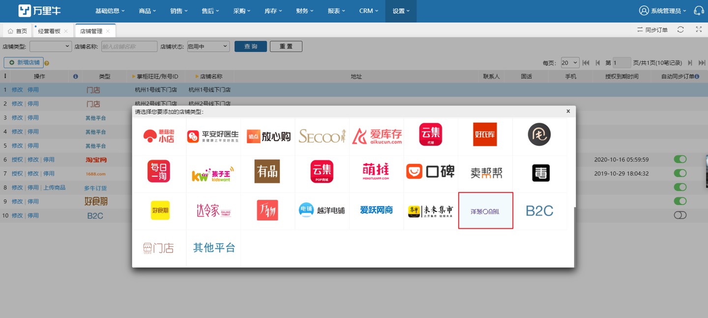708x318 pixels.
Task: Click 上传商品 link in row 8
Action: [x=54, y=187]
